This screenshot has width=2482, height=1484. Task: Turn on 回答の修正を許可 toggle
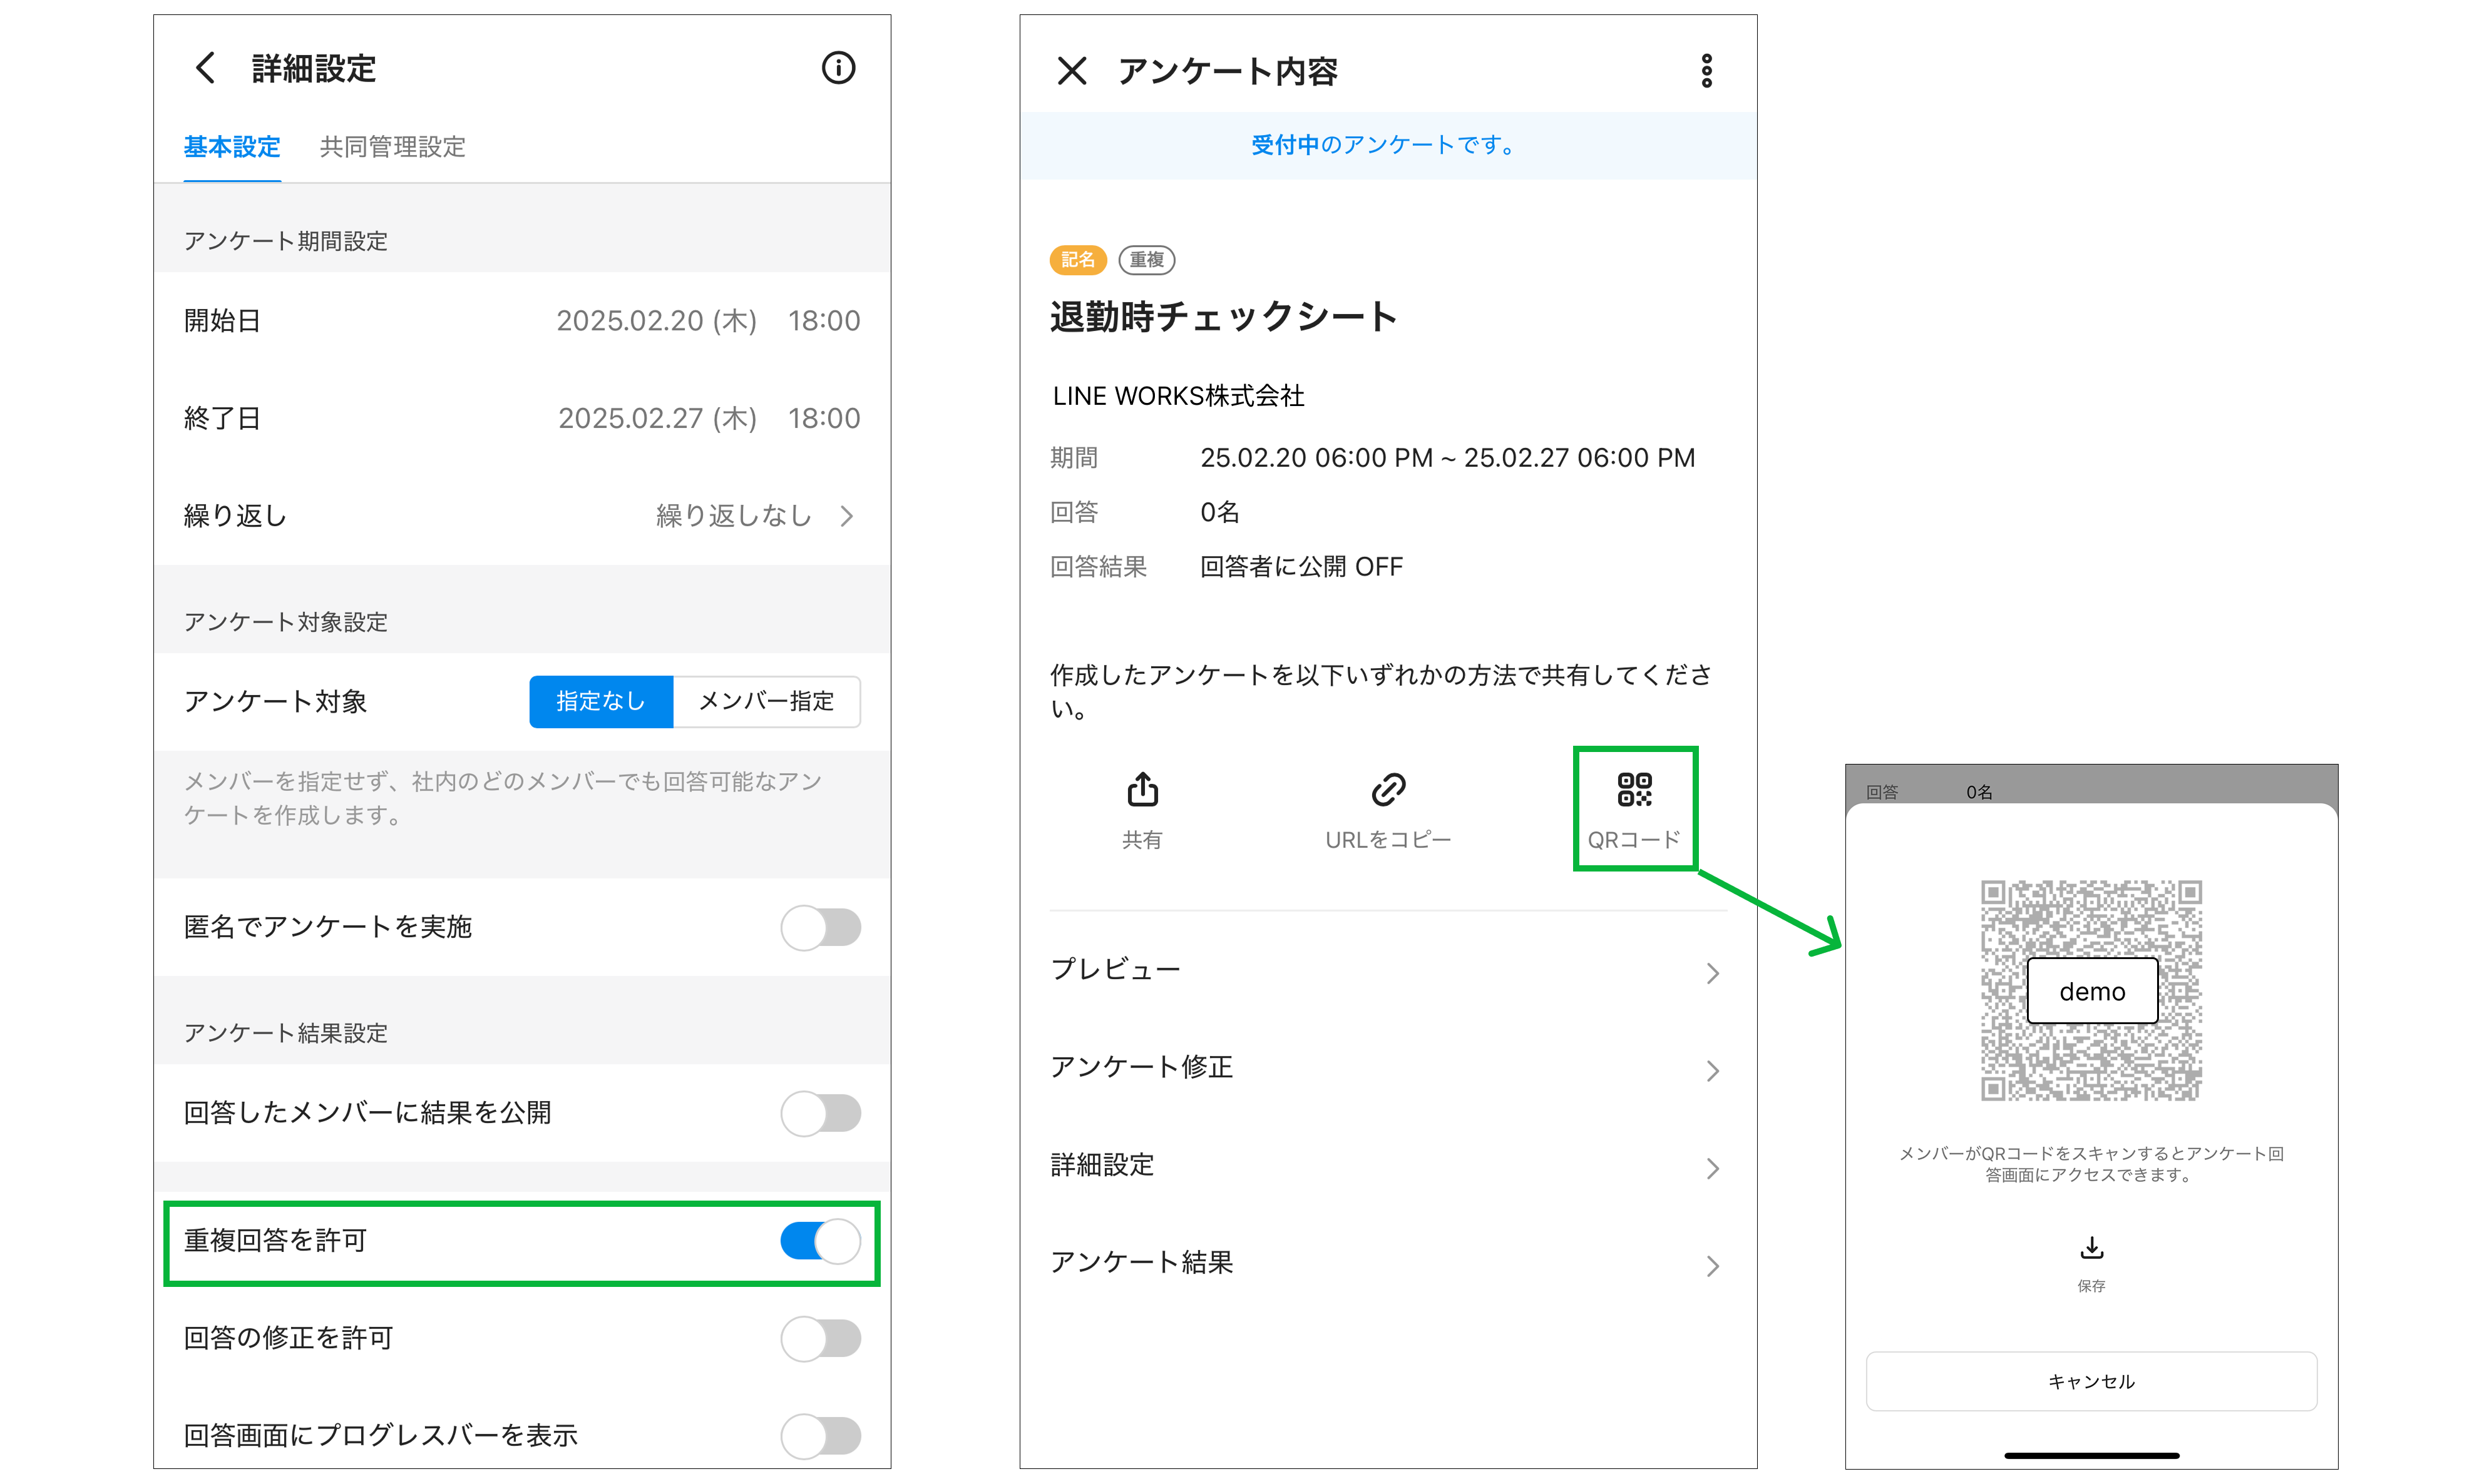click(x=820, y=1338)
